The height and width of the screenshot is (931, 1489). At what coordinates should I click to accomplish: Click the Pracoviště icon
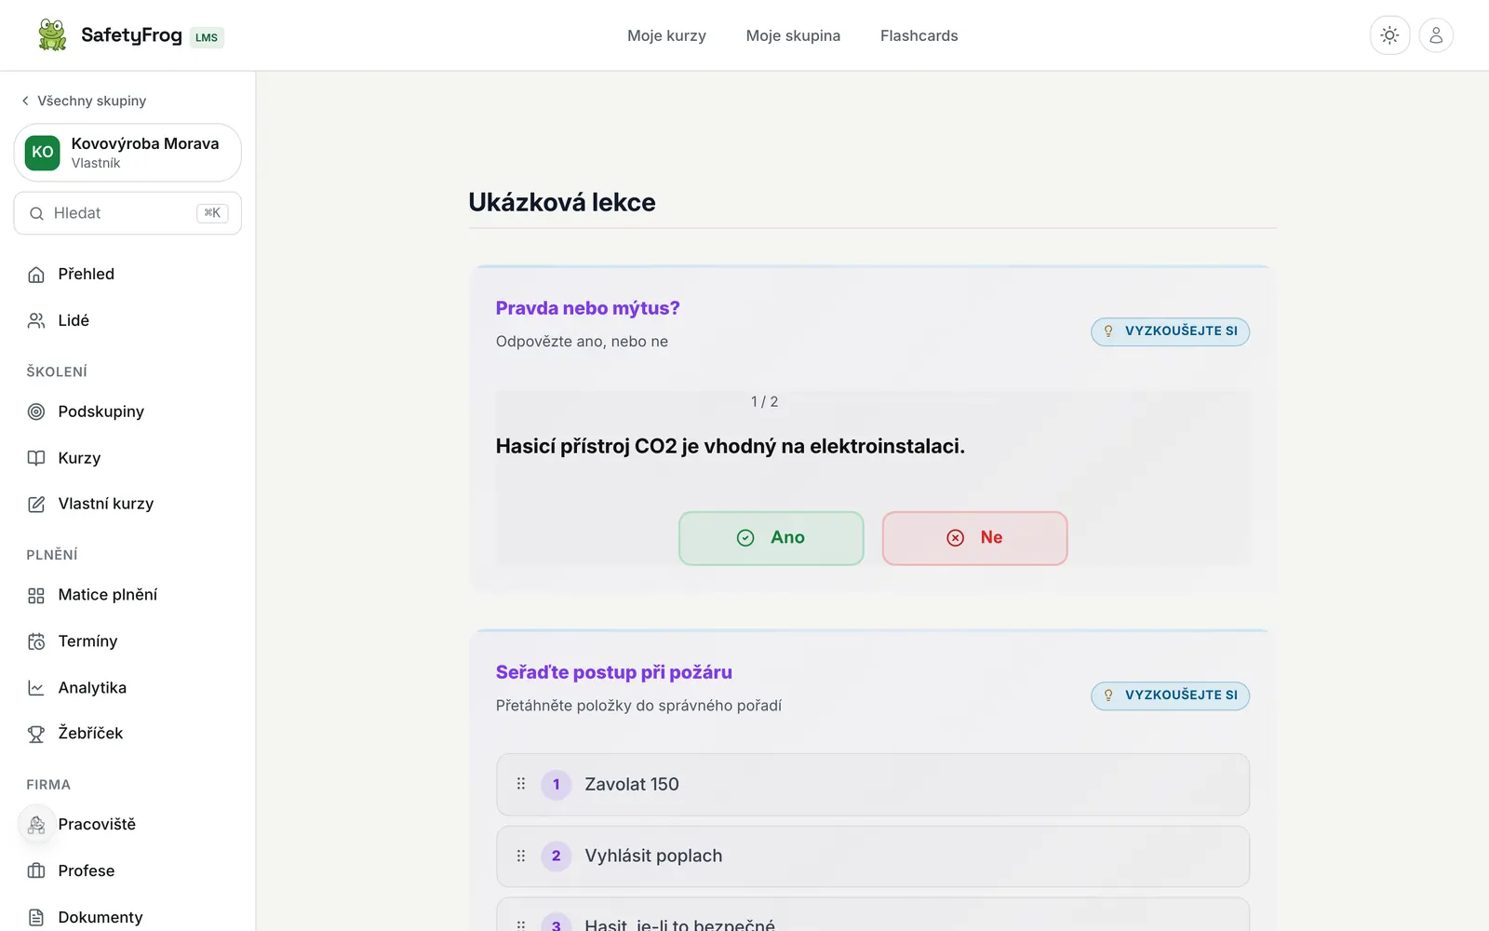click(36, 825)
